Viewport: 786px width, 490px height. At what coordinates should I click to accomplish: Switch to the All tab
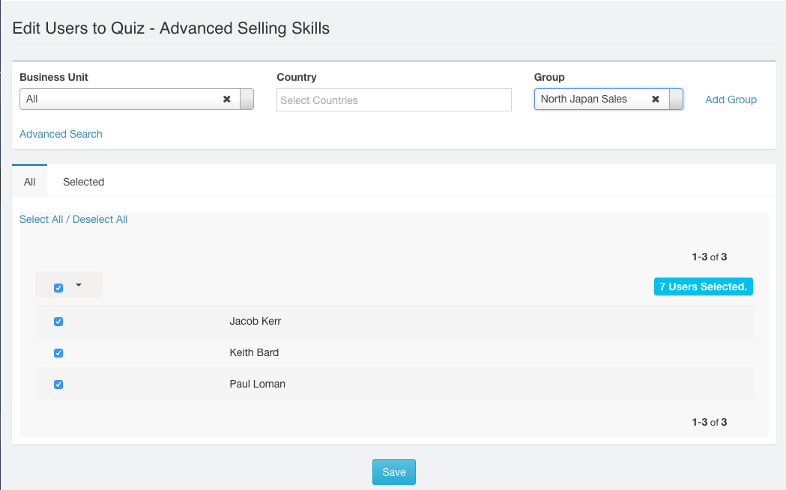[x=30, y=182]
